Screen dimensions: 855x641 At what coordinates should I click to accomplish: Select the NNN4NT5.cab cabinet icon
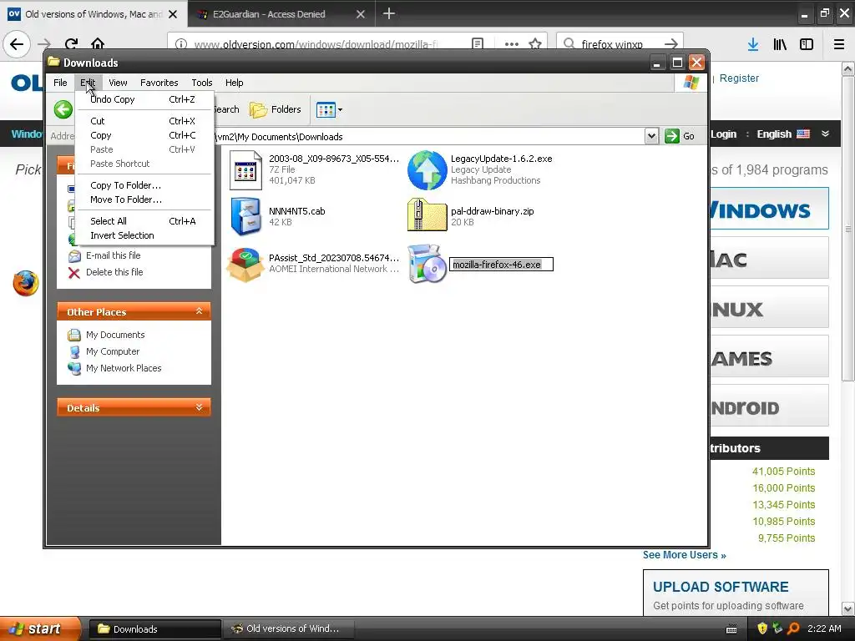tap(245, 216)
